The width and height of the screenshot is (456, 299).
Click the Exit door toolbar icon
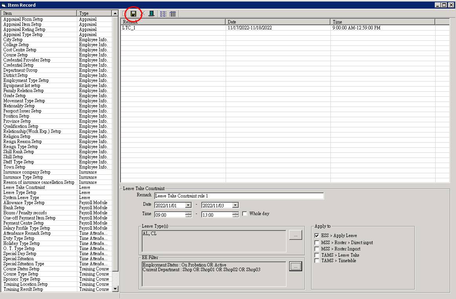[x=151, y=13]
